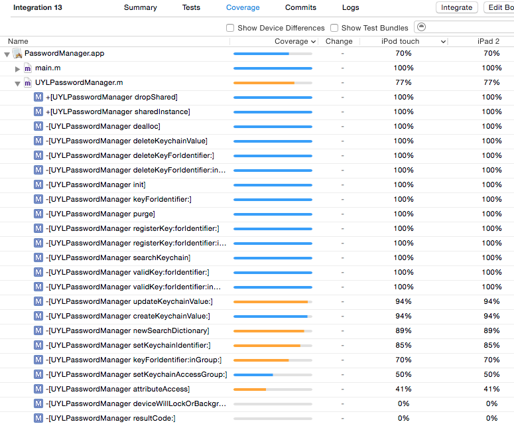This screenshot has width=514, height=426.
Task: Toggle the Show Test Bundles checkbox
Action: pyautogui.click(x=334, y=28)
